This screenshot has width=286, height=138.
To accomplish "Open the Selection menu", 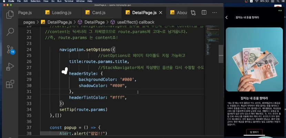I will (x=35, y=1).
